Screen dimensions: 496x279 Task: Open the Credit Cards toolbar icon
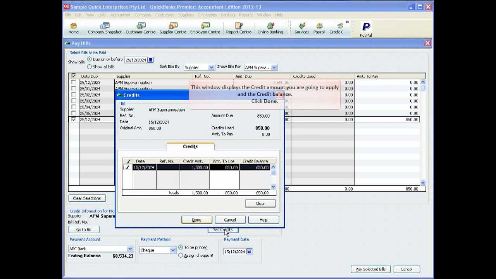336,28
